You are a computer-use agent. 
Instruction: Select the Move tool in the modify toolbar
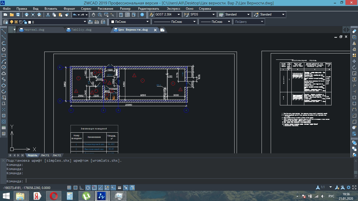tap(354, 61)
